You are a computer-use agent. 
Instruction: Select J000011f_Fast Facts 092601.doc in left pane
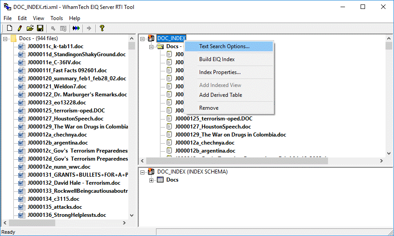[67, 70]
